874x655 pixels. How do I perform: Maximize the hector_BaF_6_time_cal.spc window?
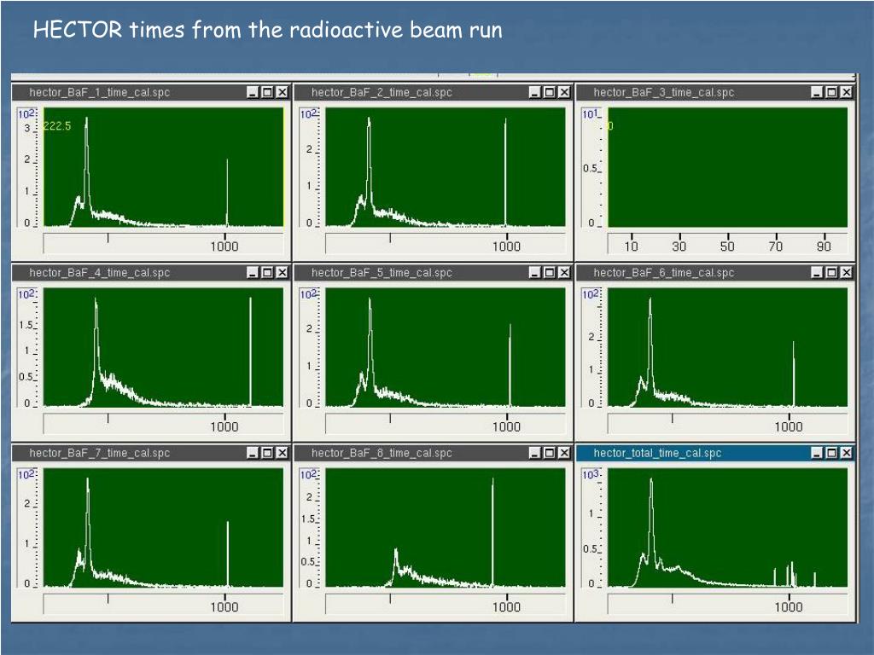(x=831, y=272)
